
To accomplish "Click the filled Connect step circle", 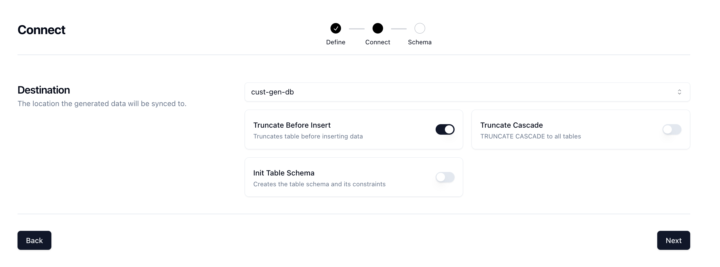I will [x=378, y=28].
